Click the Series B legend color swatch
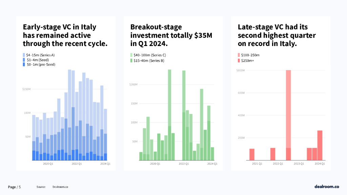347x195 pixels. 132,61
